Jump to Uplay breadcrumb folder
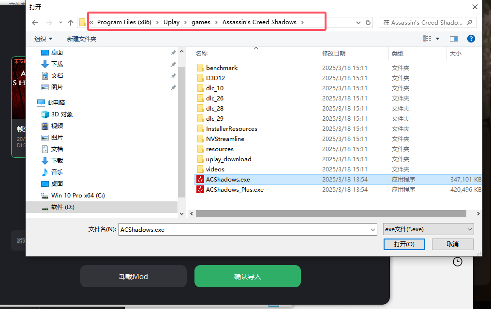 point(171,22)
